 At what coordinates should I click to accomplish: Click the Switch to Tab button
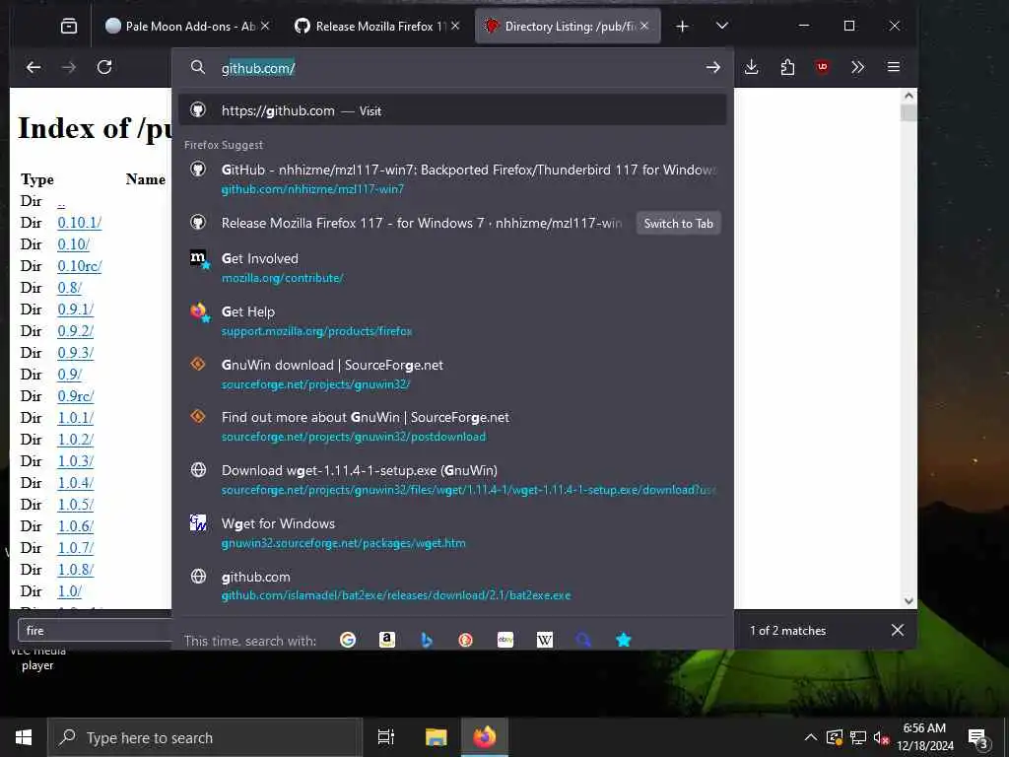(678, 224)
